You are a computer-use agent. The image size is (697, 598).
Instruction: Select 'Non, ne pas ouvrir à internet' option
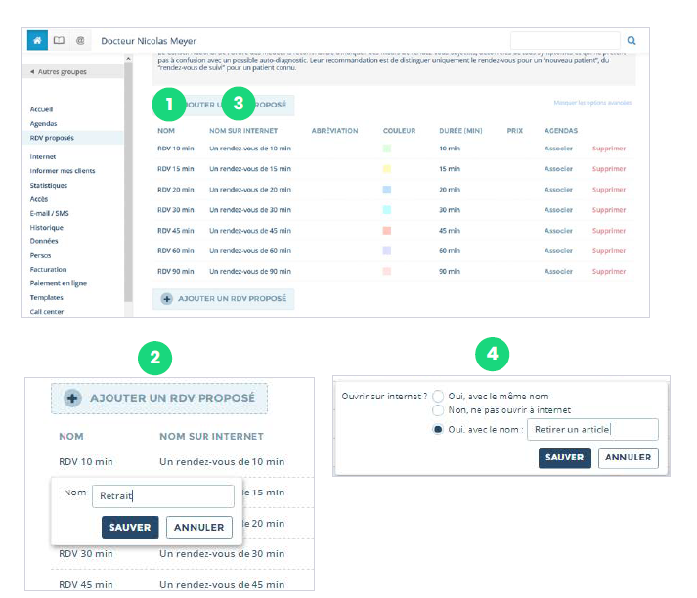click(x=438, y=410)
